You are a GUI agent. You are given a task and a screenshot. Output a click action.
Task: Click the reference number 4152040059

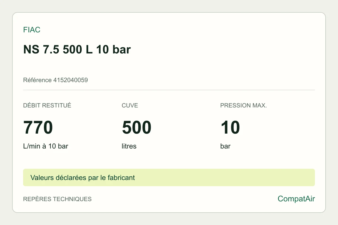[70, 80]
